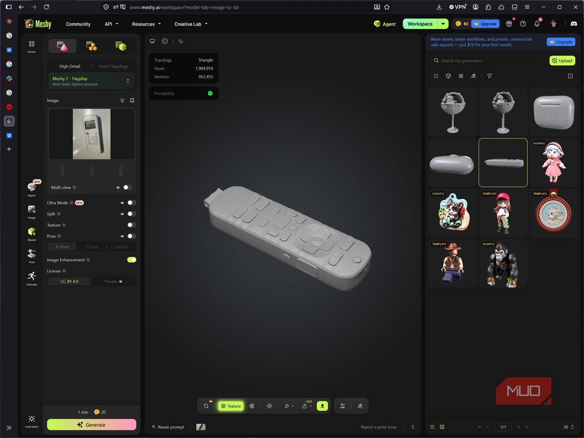Click the Texture button in viewport toolbar
The width and height of the screenshot is (584, 438).
click(231, 406)
